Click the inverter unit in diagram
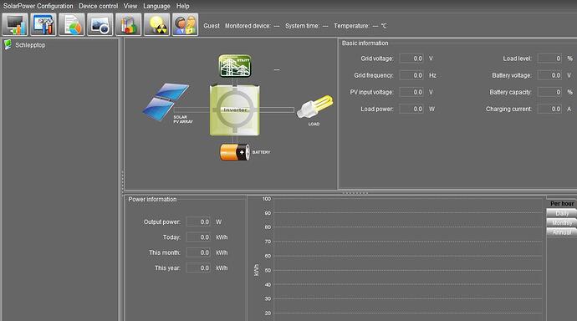This screenshot has width=577, height=321. [x=235, y=110]
